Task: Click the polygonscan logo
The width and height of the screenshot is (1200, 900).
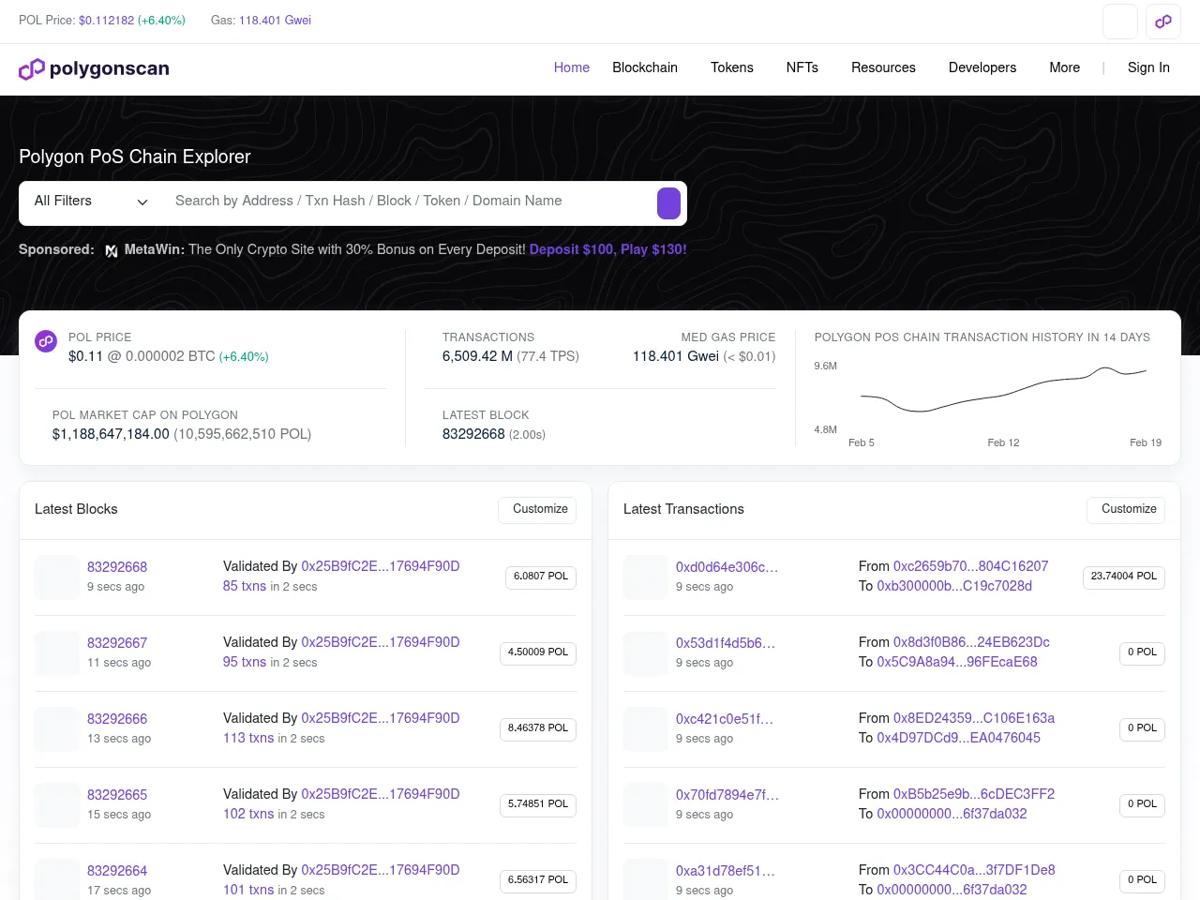Action: pos(94,68)
